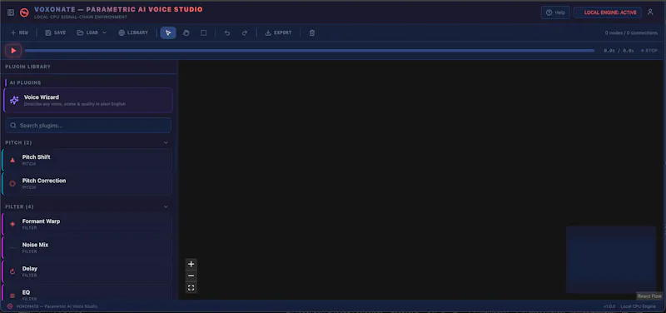Open the React Flow attribution link
The image size is (666, 313).
click(x=649, y=296)
